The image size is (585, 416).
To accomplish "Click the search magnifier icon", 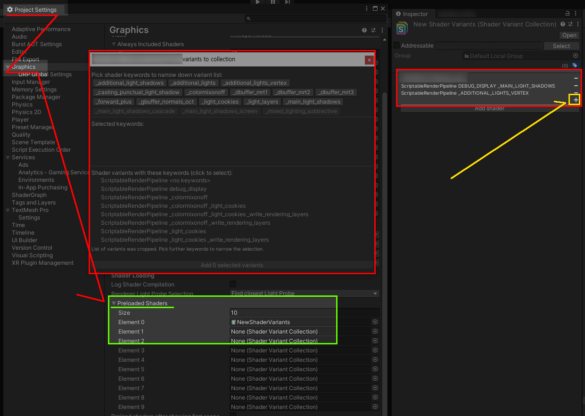I will (x=248, y=18).
